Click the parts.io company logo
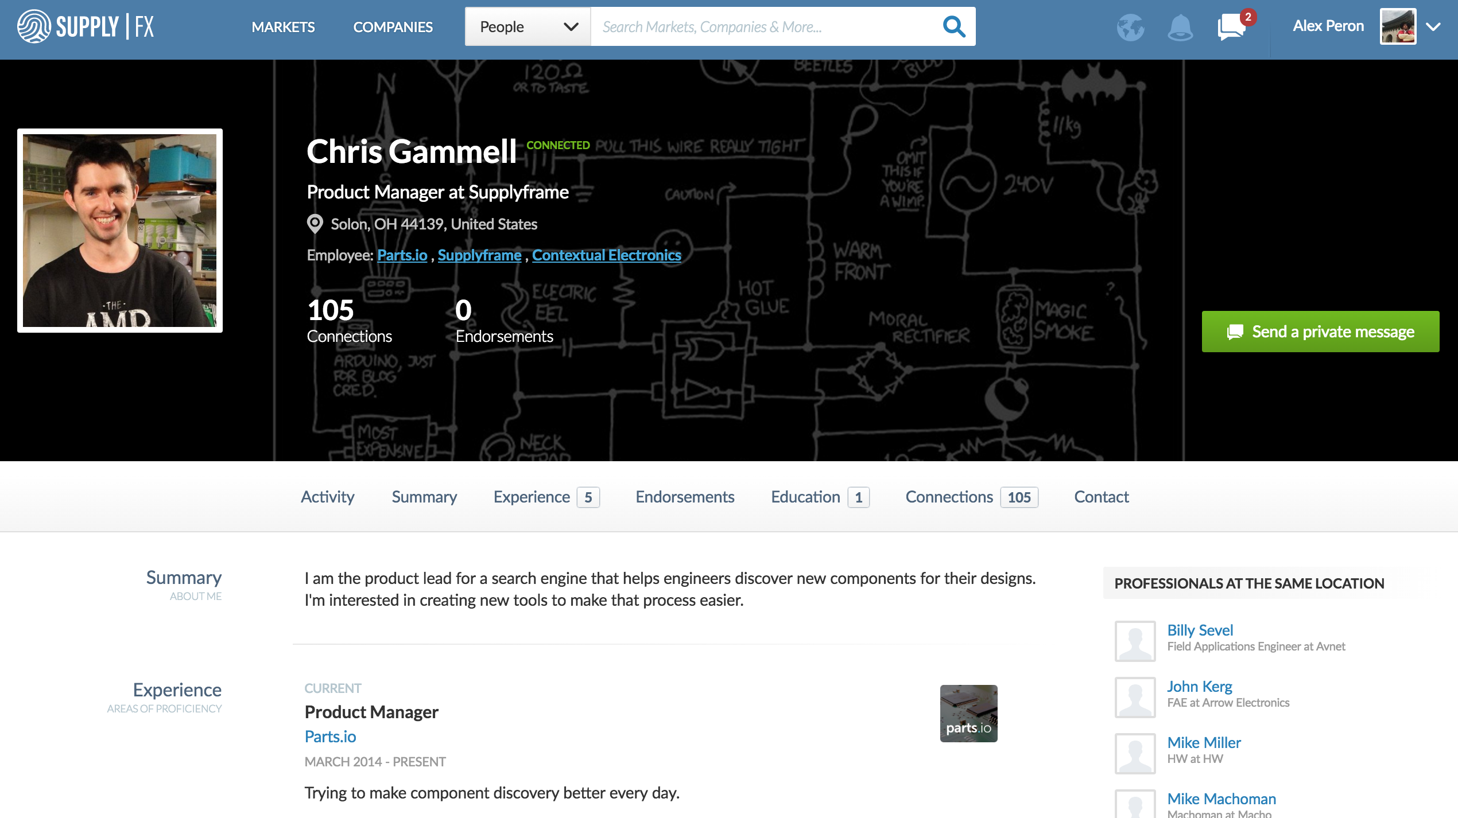Image resolution: width=1458 pixels, height=818 pixels. pos(968,713)
